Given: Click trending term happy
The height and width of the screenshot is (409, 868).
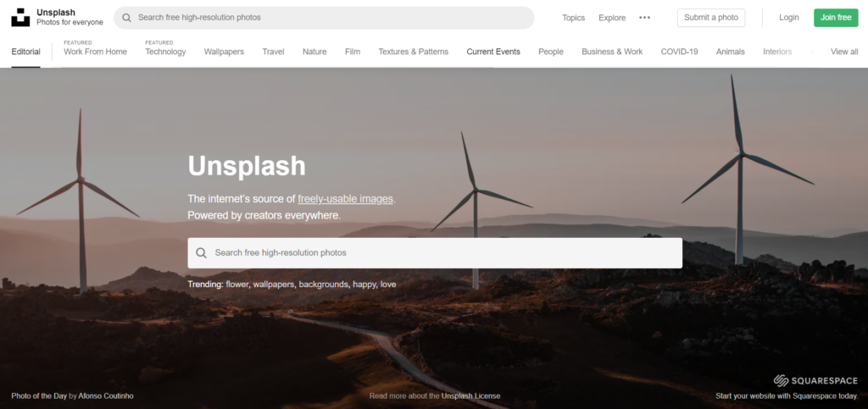Looking at the screenshot, I should pyautogui.click(x=364, y=285).
